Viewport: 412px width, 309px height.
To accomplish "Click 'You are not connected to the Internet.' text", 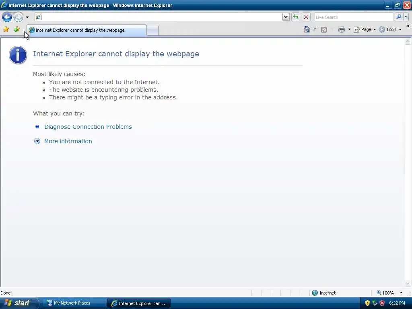I will (x=104, y=82).
